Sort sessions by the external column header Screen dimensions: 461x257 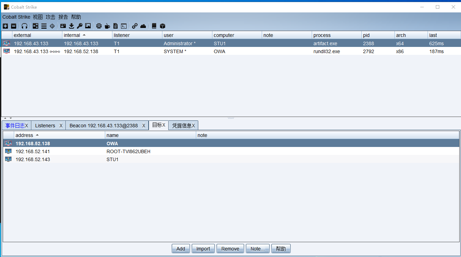[37, 35]
